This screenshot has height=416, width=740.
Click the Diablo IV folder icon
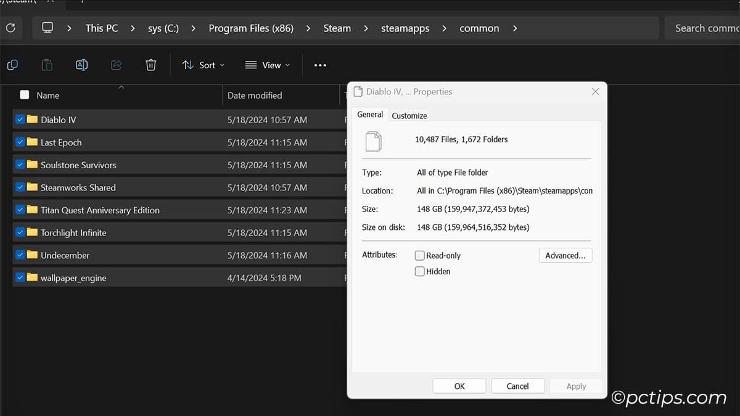(x=32, y=120)
